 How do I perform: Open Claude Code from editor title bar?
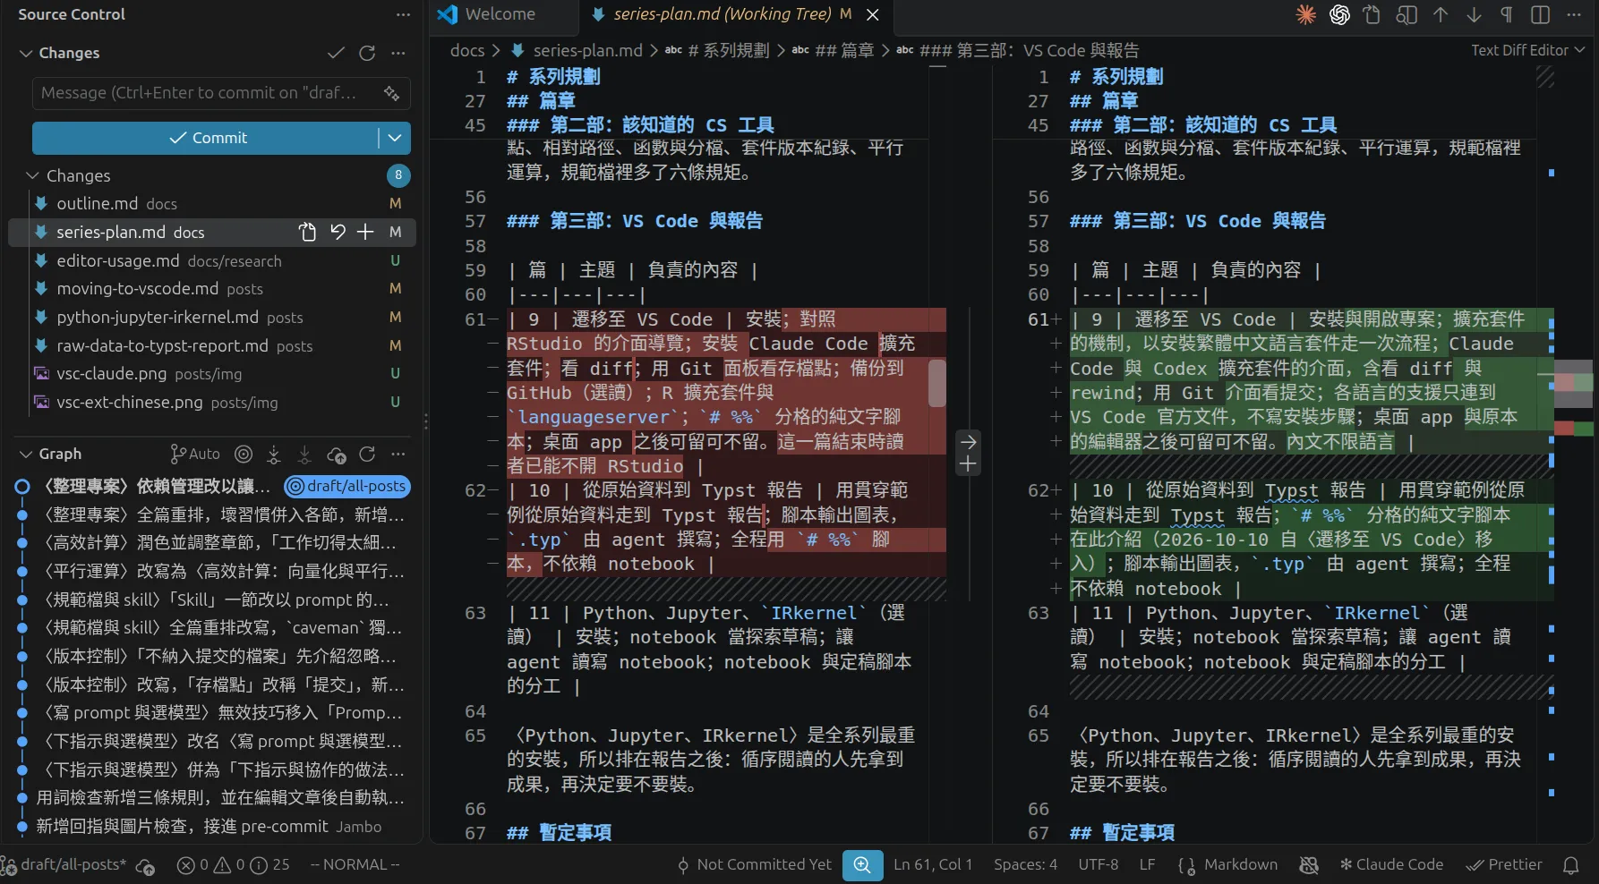(1306, 14)
